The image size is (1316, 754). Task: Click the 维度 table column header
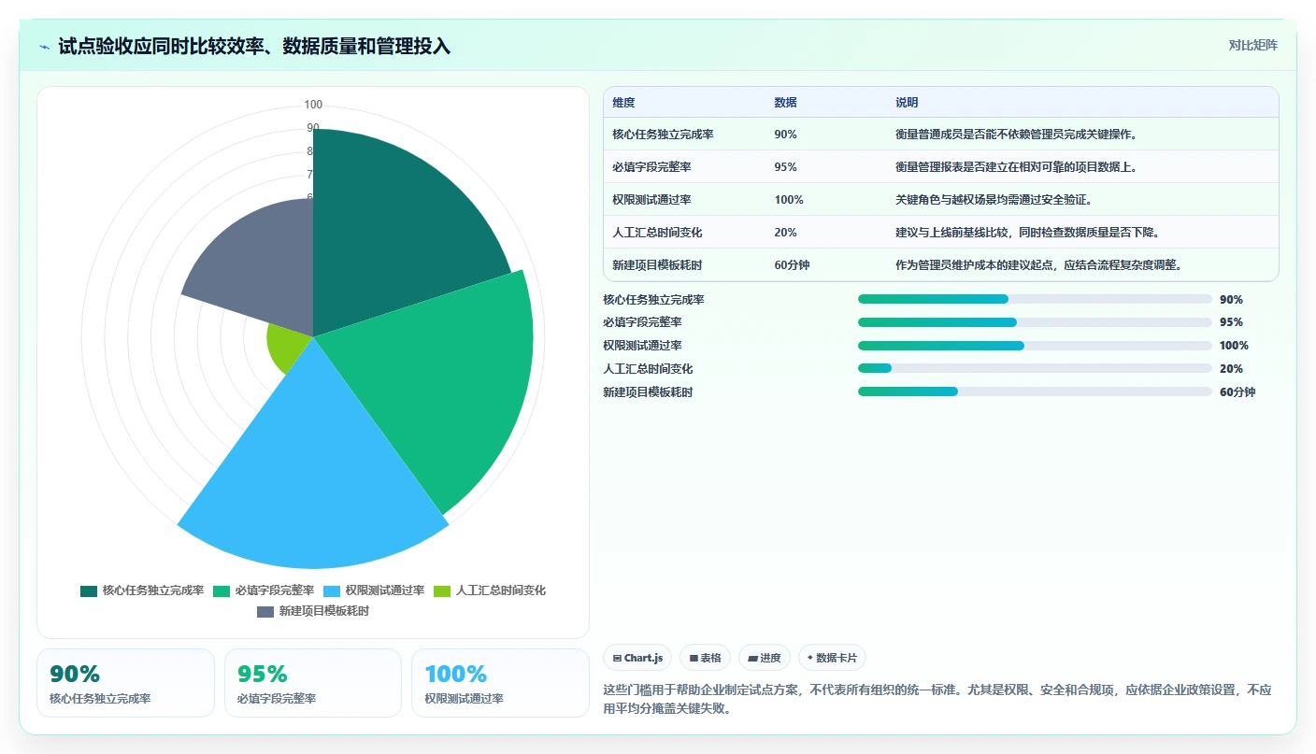tap(623, 103)
